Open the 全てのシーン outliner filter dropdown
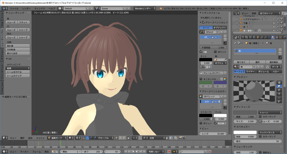287x154 pixels. pos(270,13)
